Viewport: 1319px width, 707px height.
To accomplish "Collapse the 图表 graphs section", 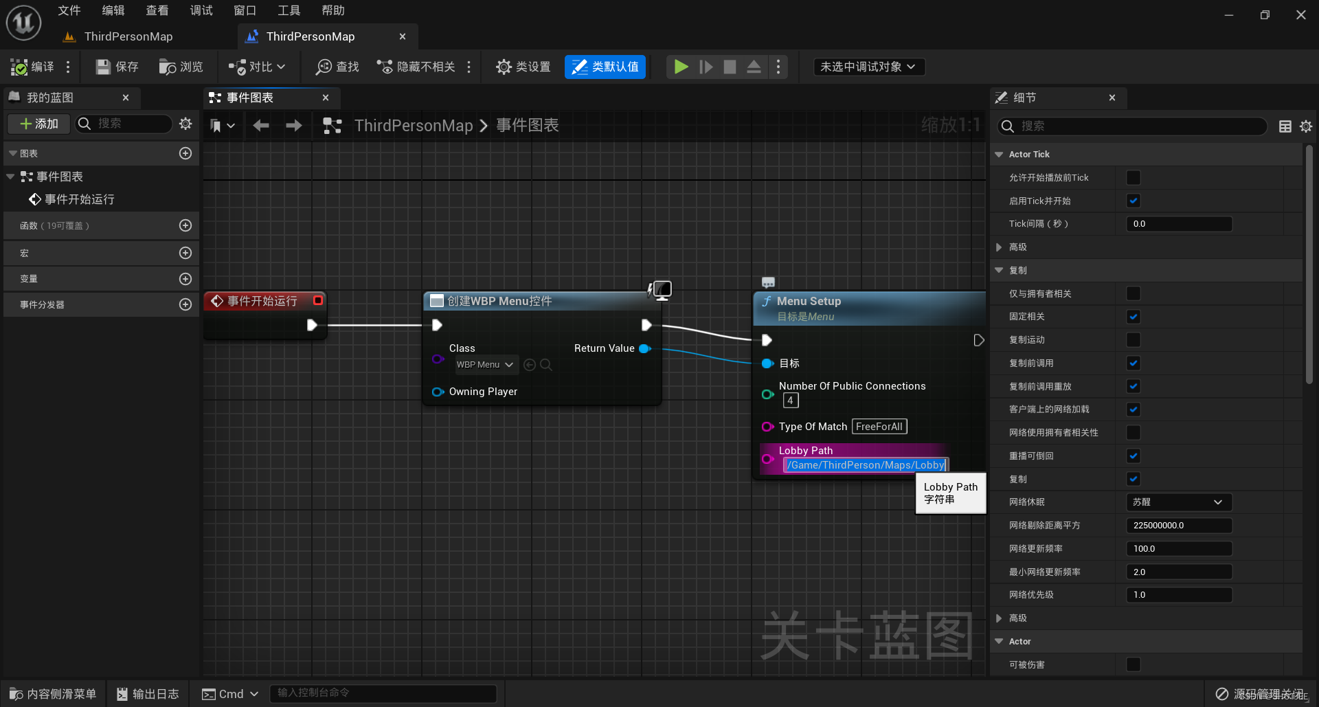I will 12,153.
